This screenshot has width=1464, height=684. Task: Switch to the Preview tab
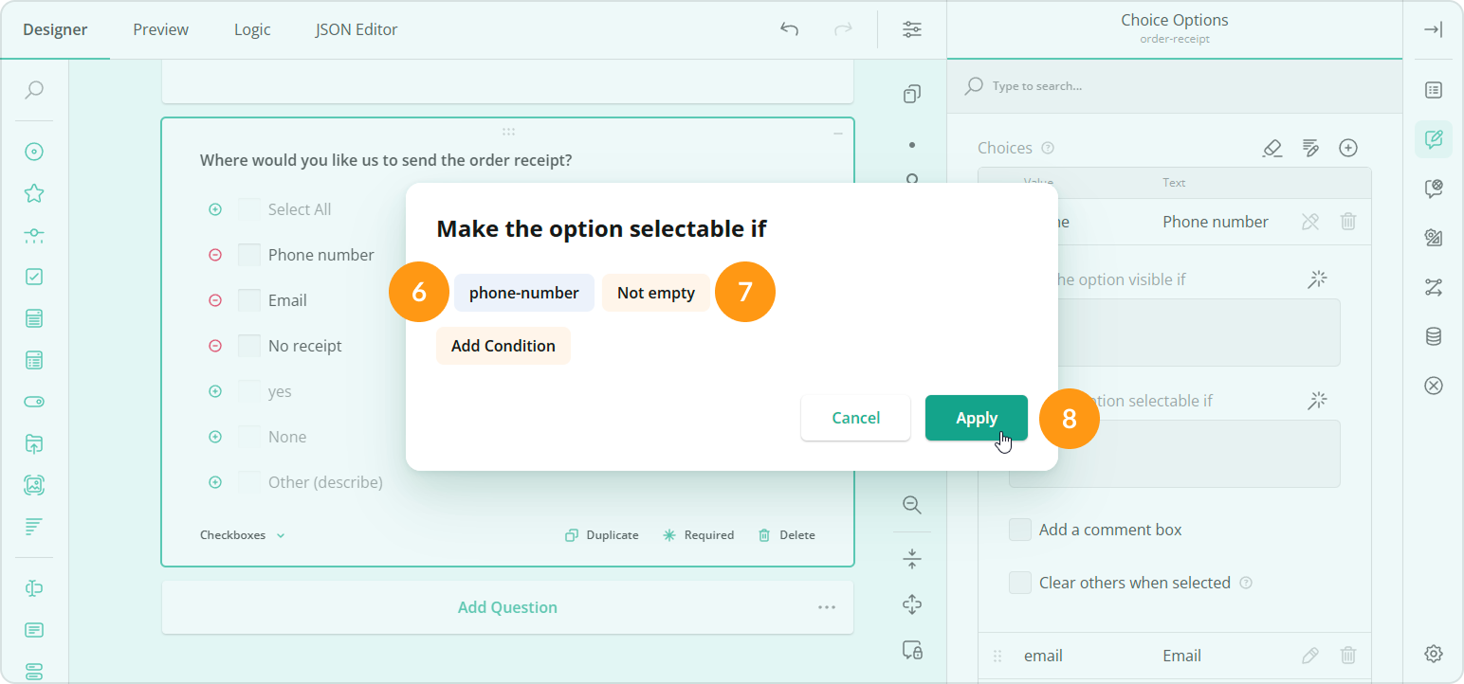pyautogui.click(x=159, y=29)
